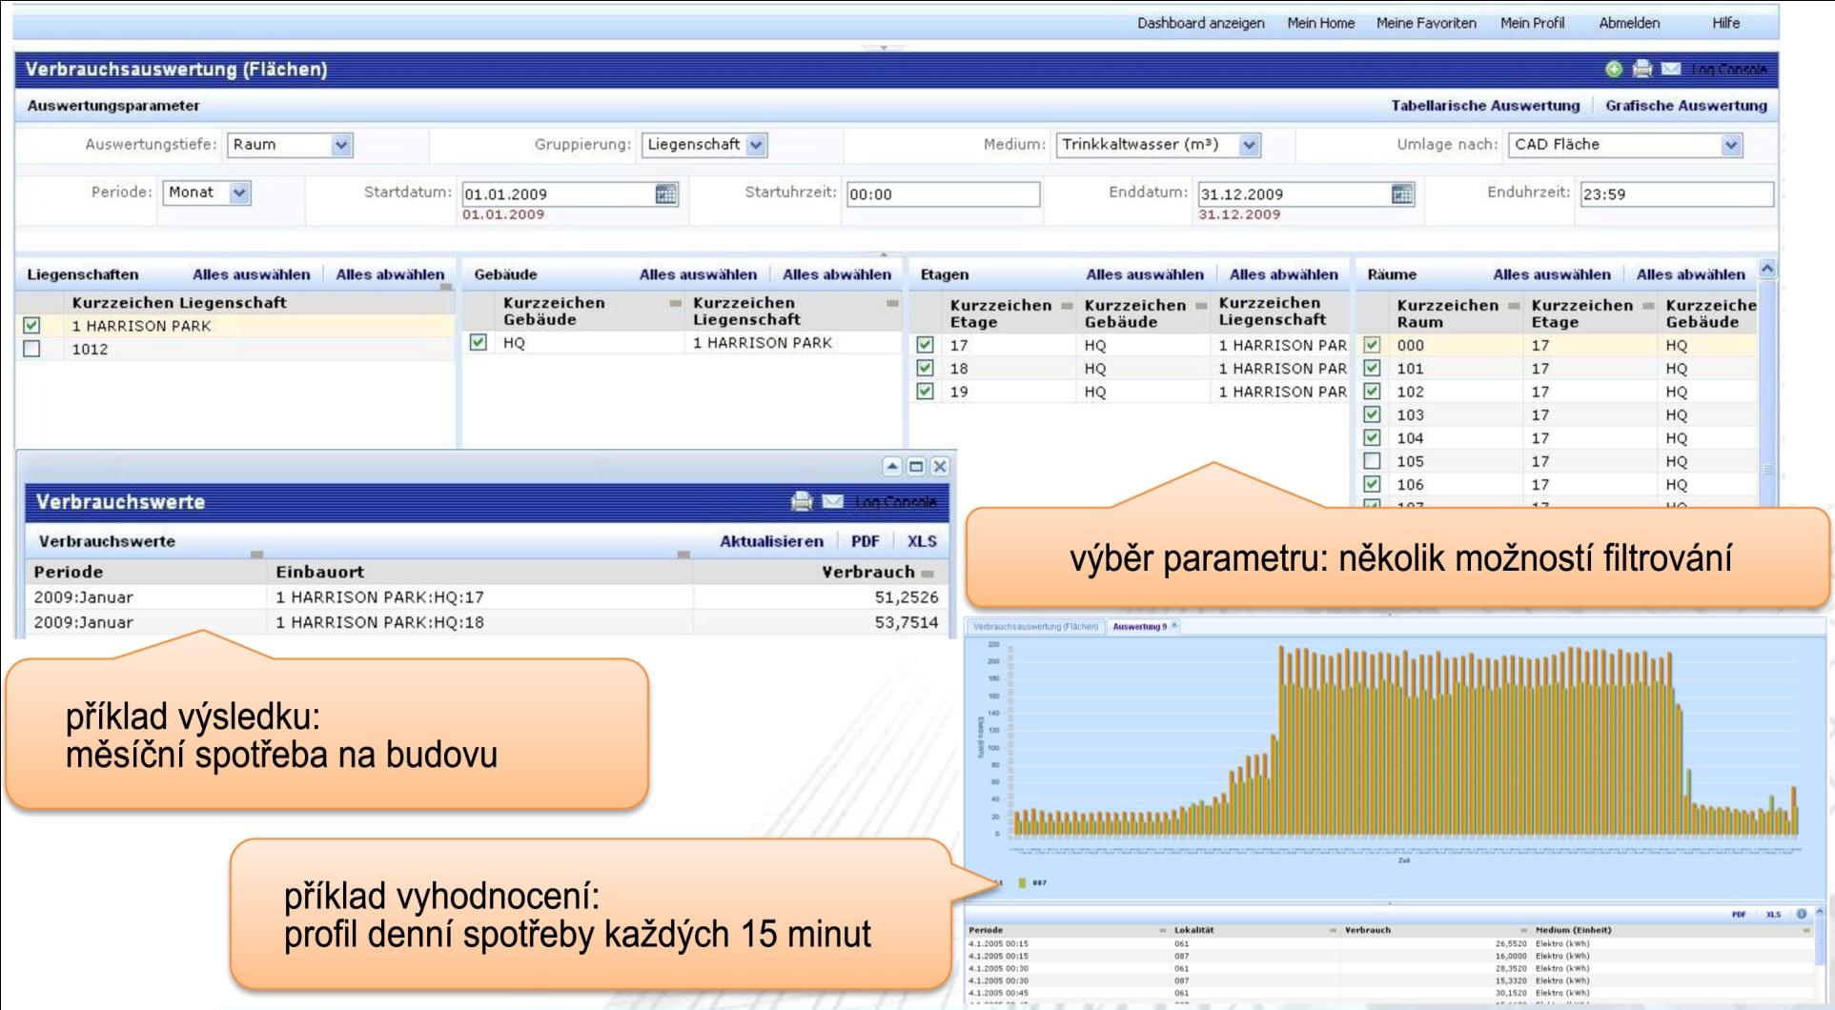Image resolution: width=1835 pixels, height=1010 pixels.
Task: Click the printer icon in Verbrauchsauswertung header
Action: [1642, 69]
